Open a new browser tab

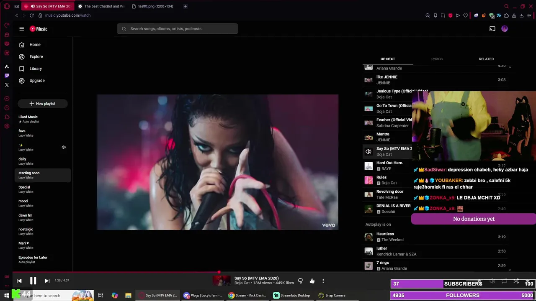(186, 6)
